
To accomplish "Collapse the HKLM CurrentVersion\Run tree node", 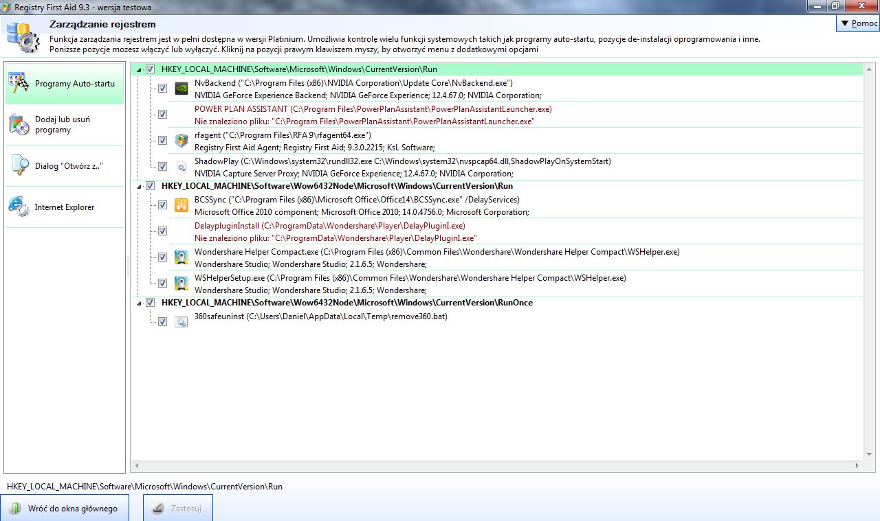I will 140,70.
